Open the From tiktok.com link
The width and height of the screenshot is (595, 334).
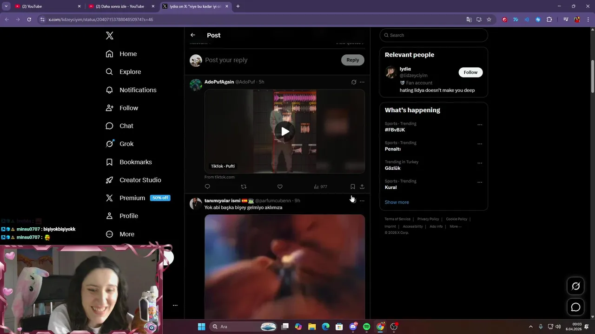click(219, 177)
